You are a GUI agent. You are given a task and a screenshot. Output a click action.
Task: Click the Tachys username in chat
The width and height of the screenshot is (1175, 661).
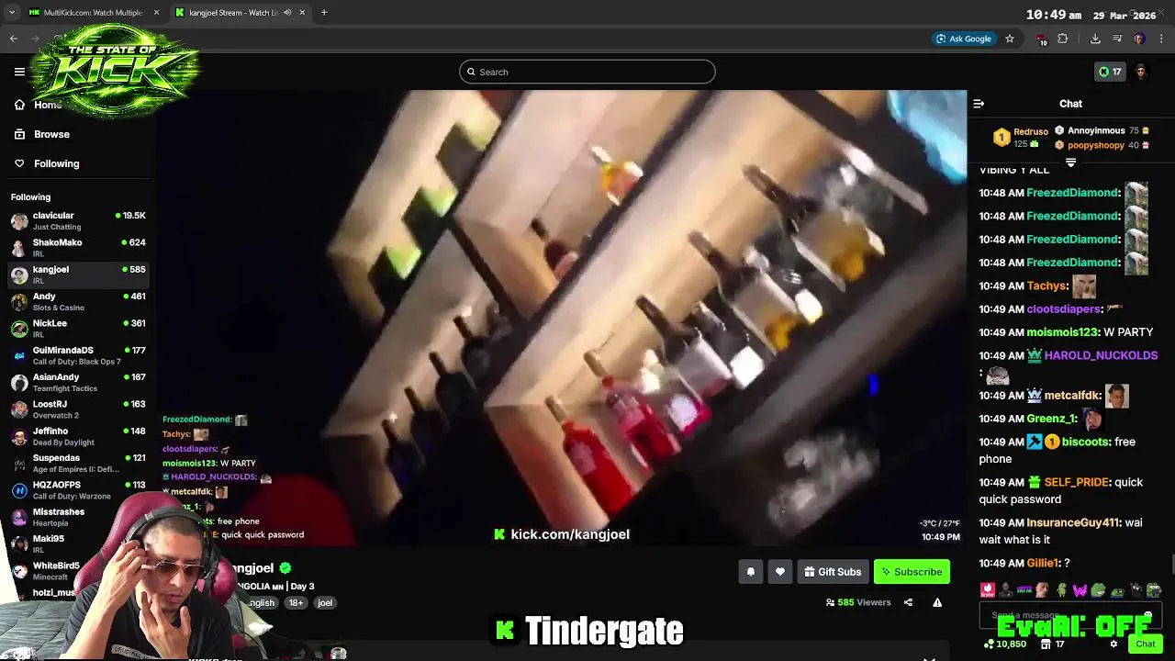(x=1046, y=286)
